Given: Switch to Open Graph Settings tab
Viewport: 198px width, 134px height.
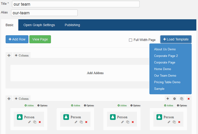Looking at the screenshot, I should coord(39,25).
